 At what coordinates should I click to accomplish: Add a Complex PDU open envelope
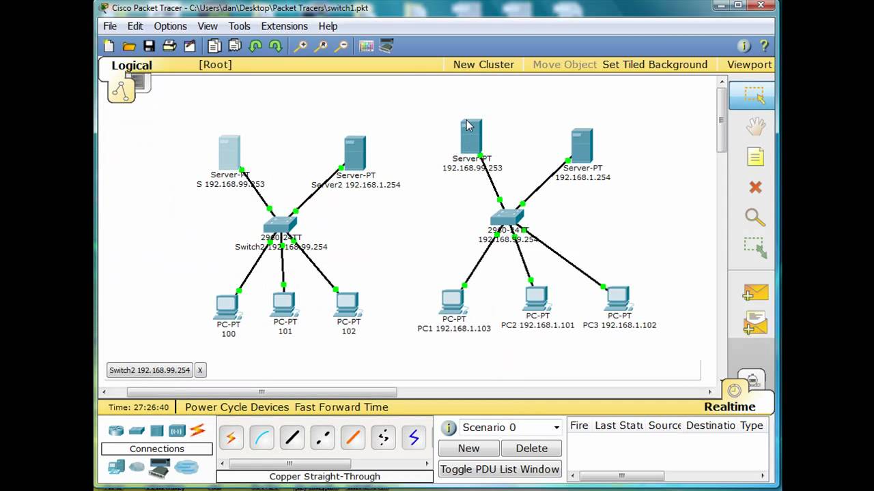coord(755,323)
